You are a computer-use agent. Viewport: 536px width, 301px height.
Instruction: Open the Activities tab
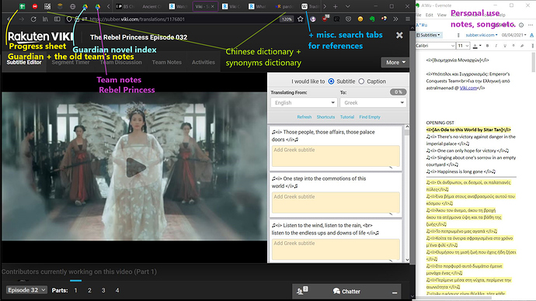tap(204, 62)
